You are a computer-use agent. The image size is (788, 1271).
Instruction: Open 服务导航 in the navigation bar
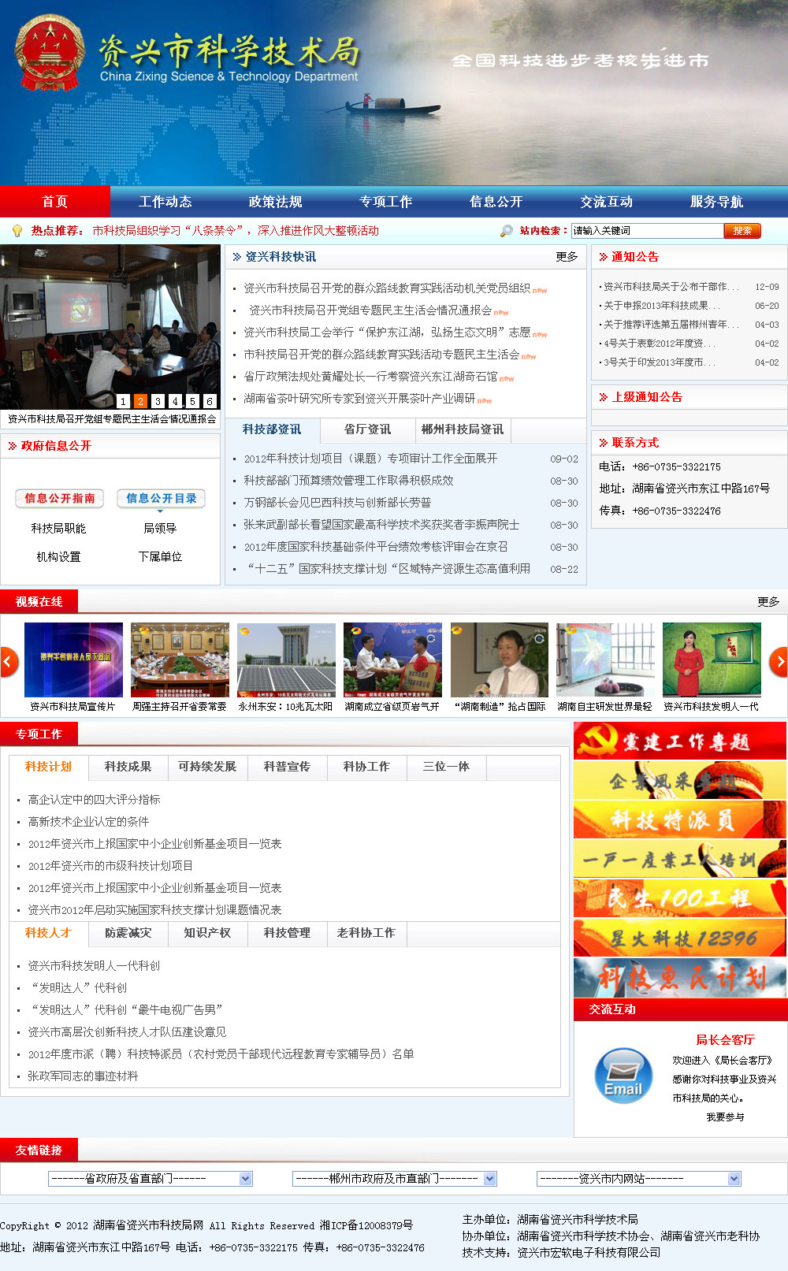[717, 202]
